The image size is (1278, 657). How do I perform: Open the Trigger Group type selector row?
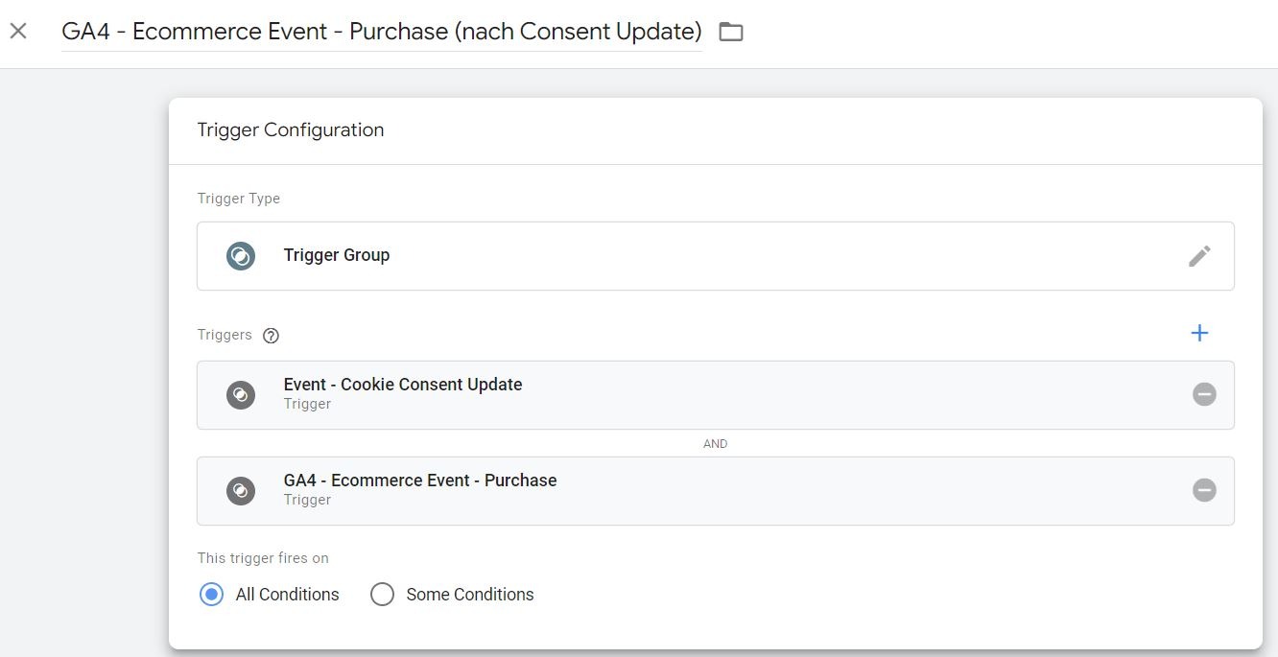point(715,256)
